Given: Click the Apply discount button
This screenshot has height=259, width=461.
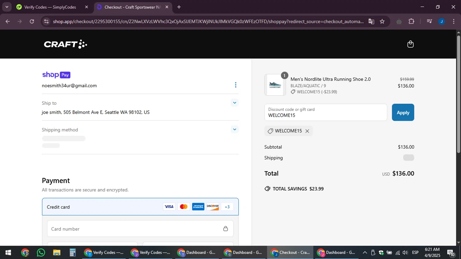Looking at the screenshot, I should [403, 112].
